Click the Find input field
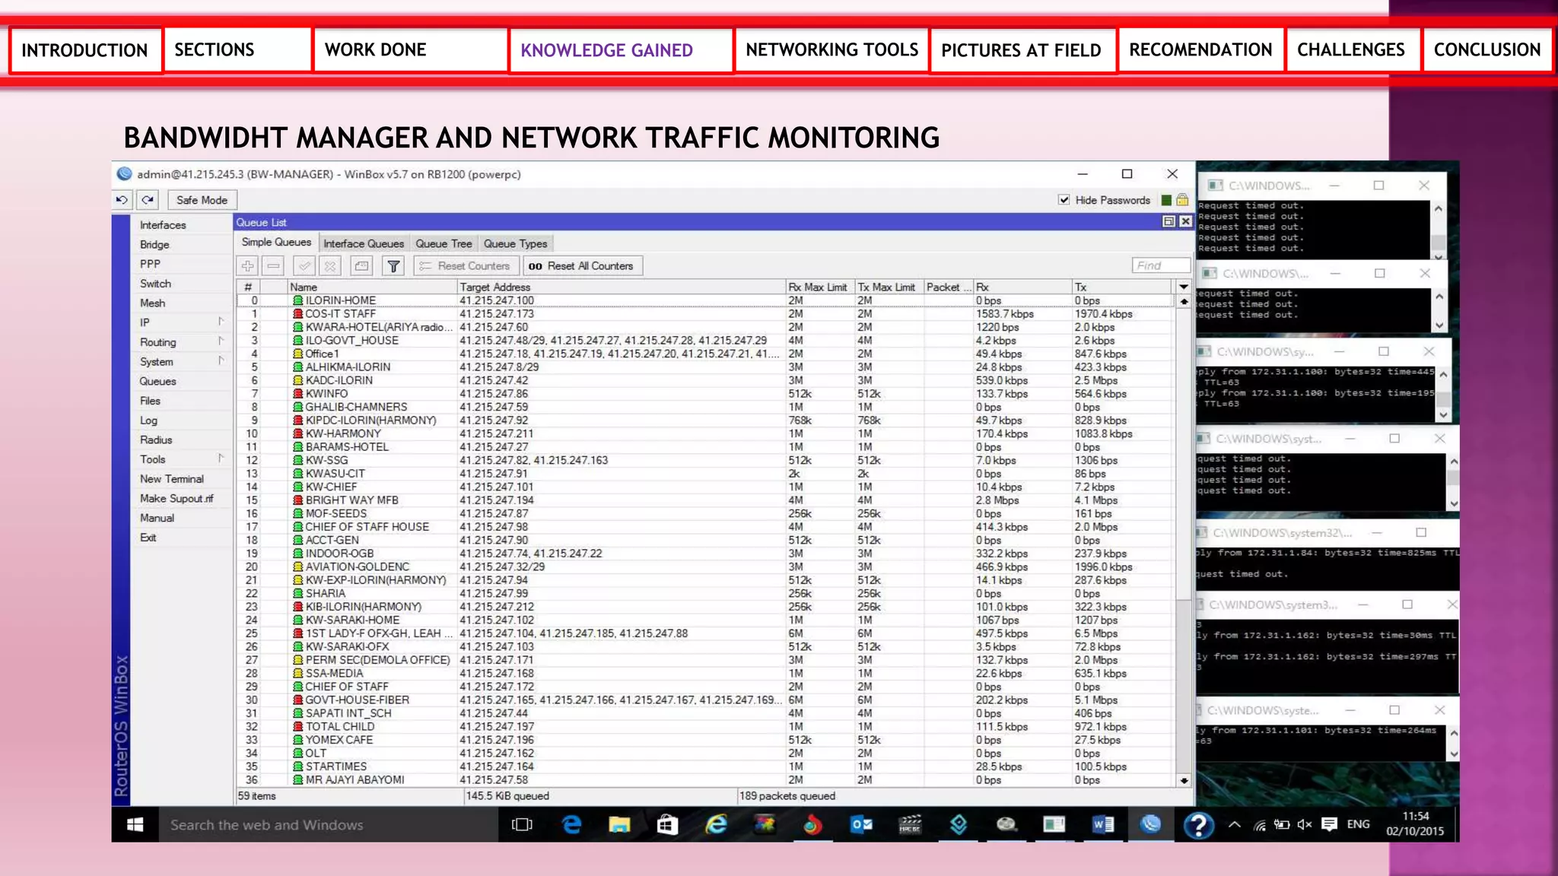Screen dimensions: 1558x876 coord(1160,265)
